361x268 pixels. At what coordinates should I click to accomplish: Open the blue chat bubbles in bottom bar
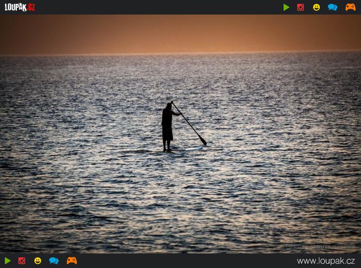[x=54, y=261]
